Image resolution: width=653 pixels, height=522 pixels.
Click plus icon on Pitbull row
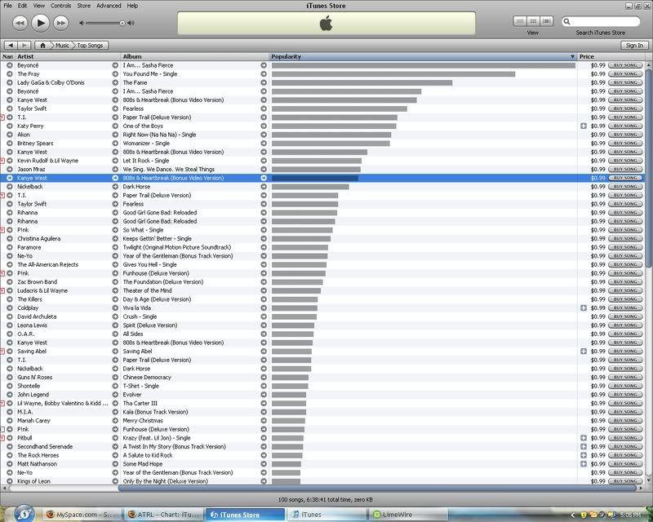tap(584, 438)
